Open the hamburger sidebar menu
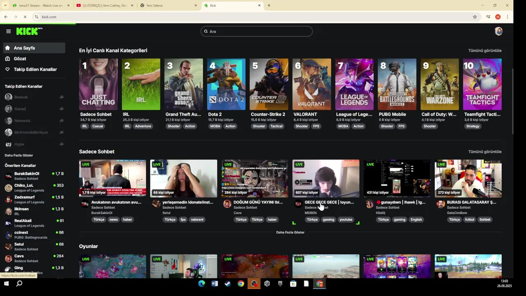Viewport: 526px width, 296px height. [8, 31]
